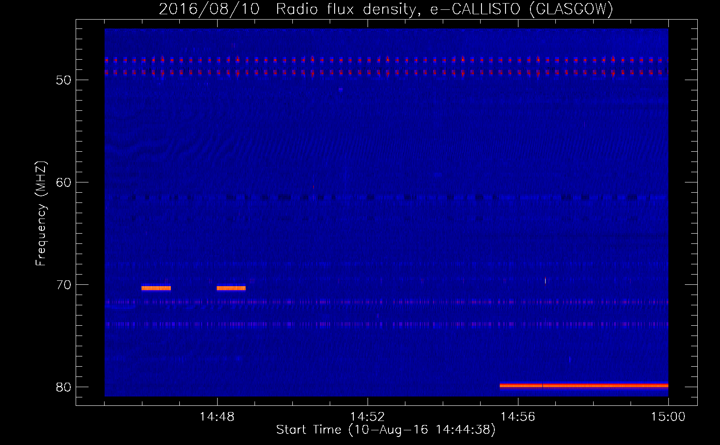Click the "Frequency (MHZ)" axis label

tap(41, 214)
